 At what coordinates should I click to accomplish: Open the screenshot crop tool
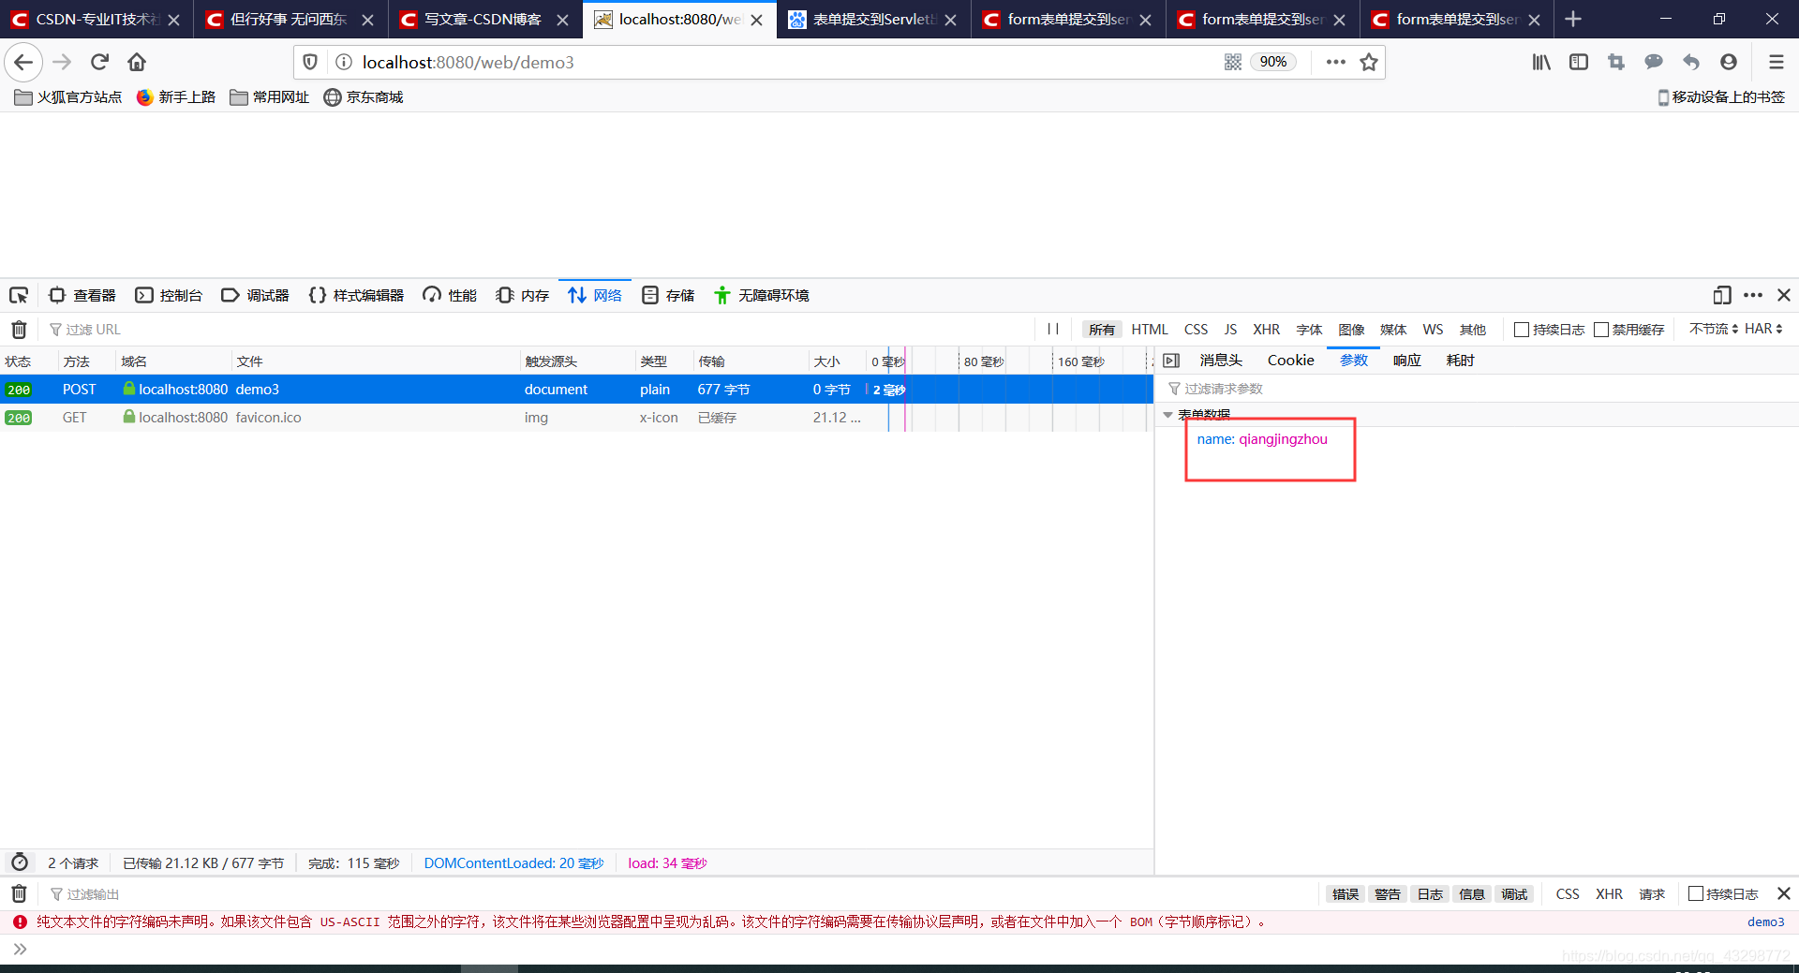(x=1616, y=62)
